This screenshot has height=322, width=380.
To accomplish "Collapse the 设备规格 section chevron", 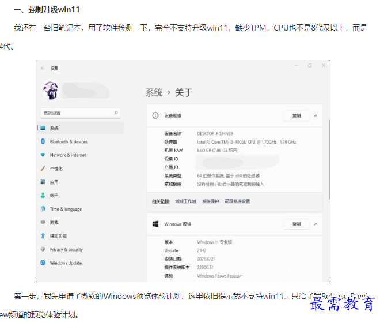I will click(x=316, y=115).
